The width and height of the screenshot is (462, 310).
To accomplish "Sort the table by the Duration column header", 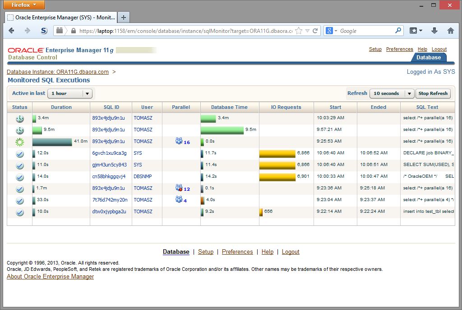I will [x=61, y=107].
